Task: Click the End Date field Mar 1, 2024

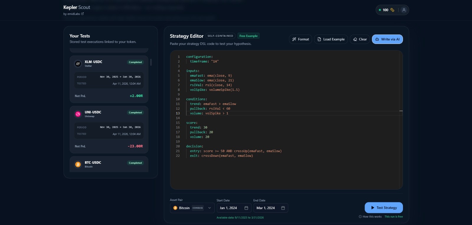Action: (x=271, y=208)
